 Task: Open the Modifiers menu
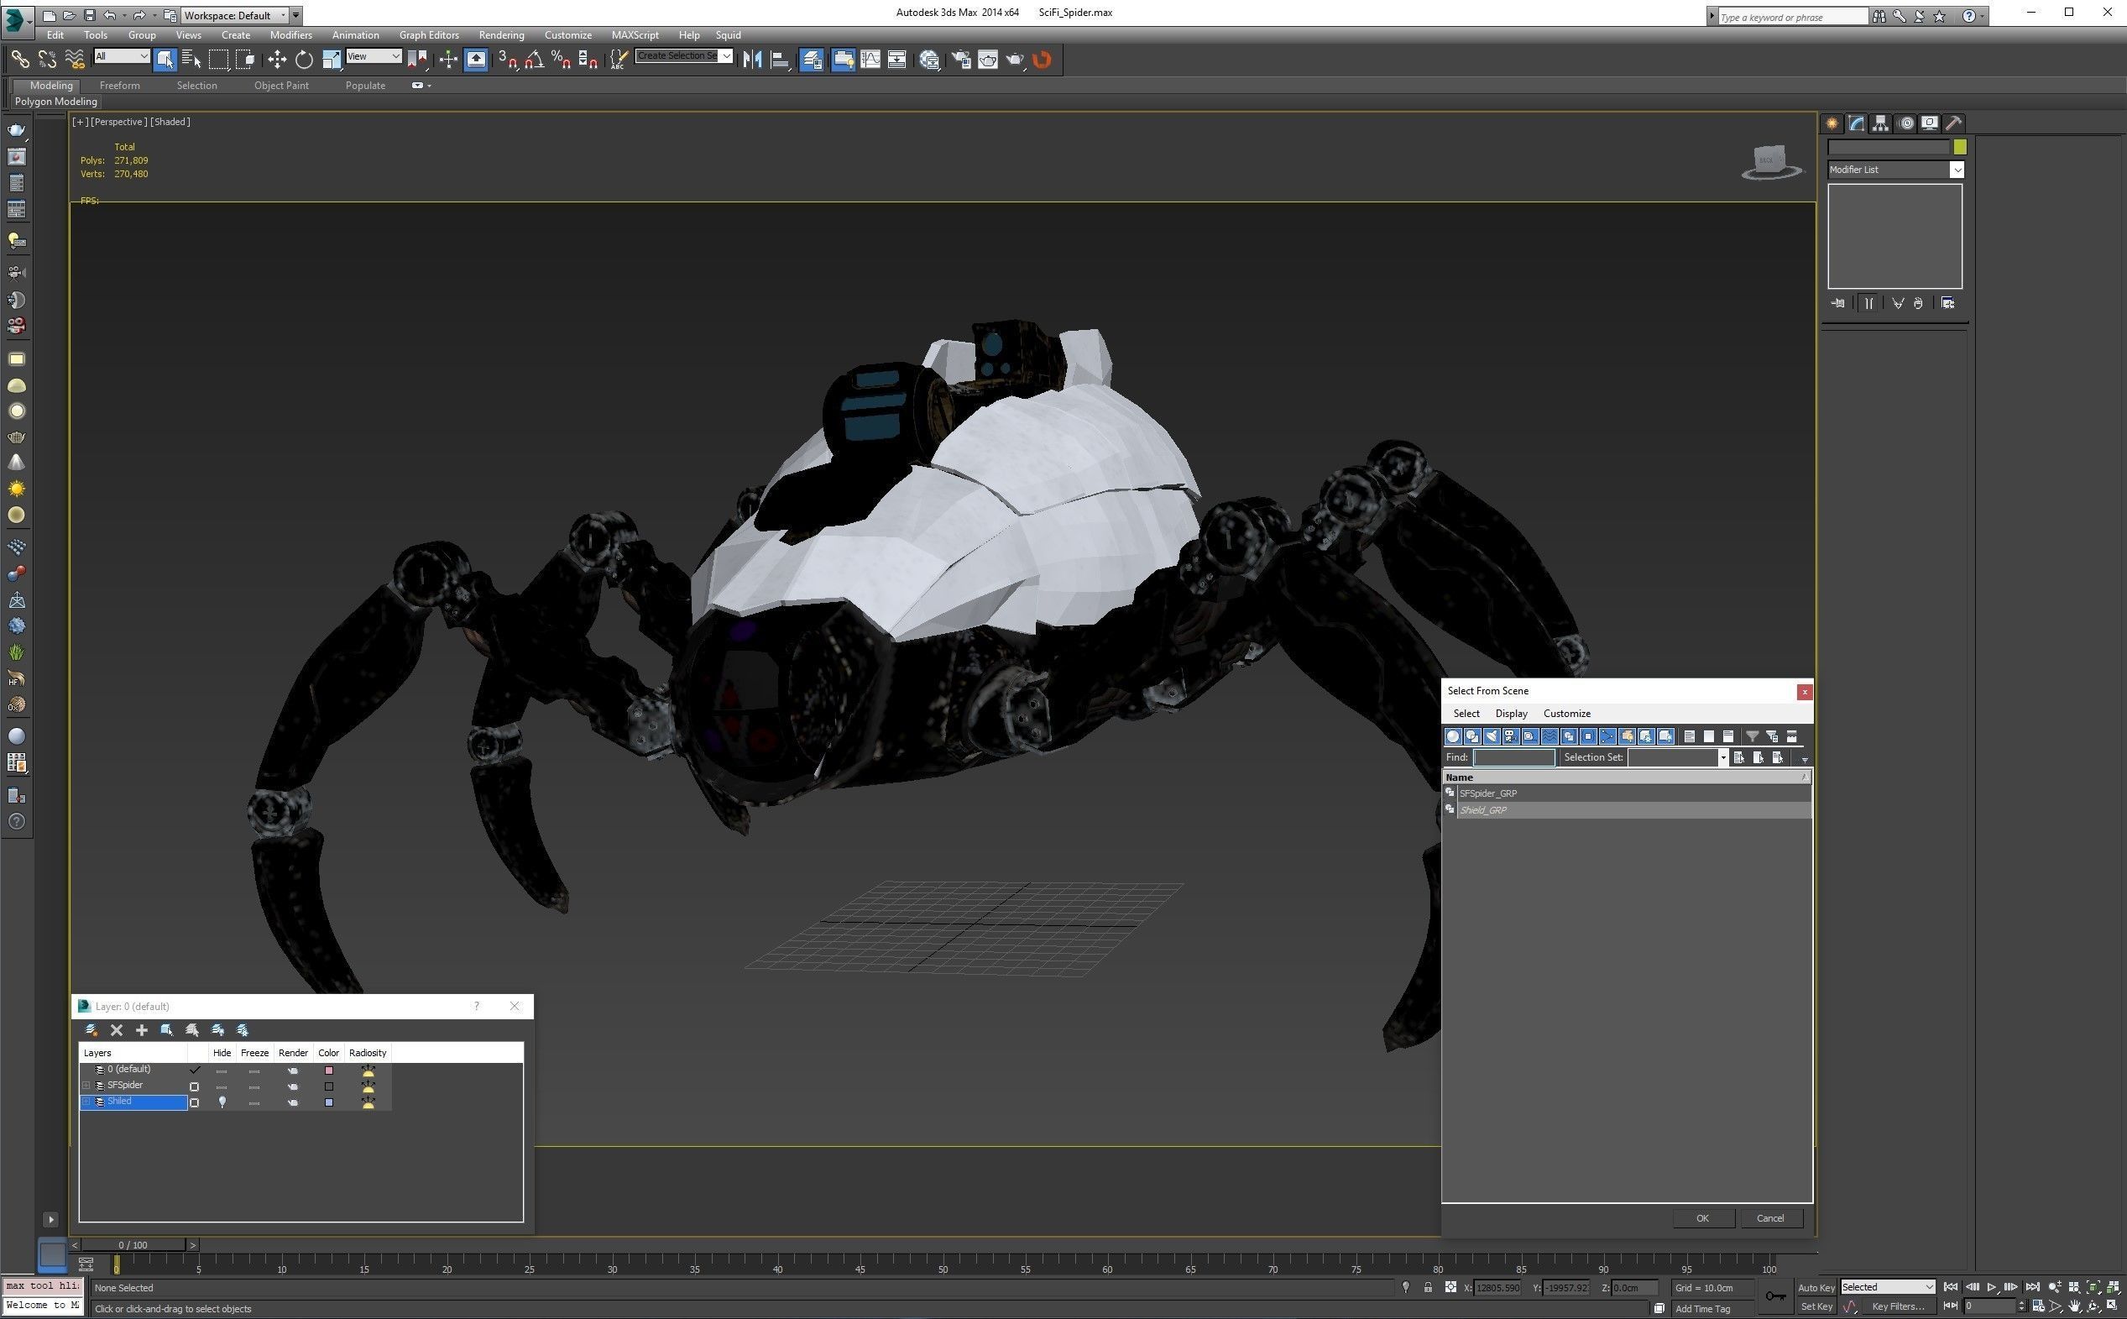pos(290,35)
